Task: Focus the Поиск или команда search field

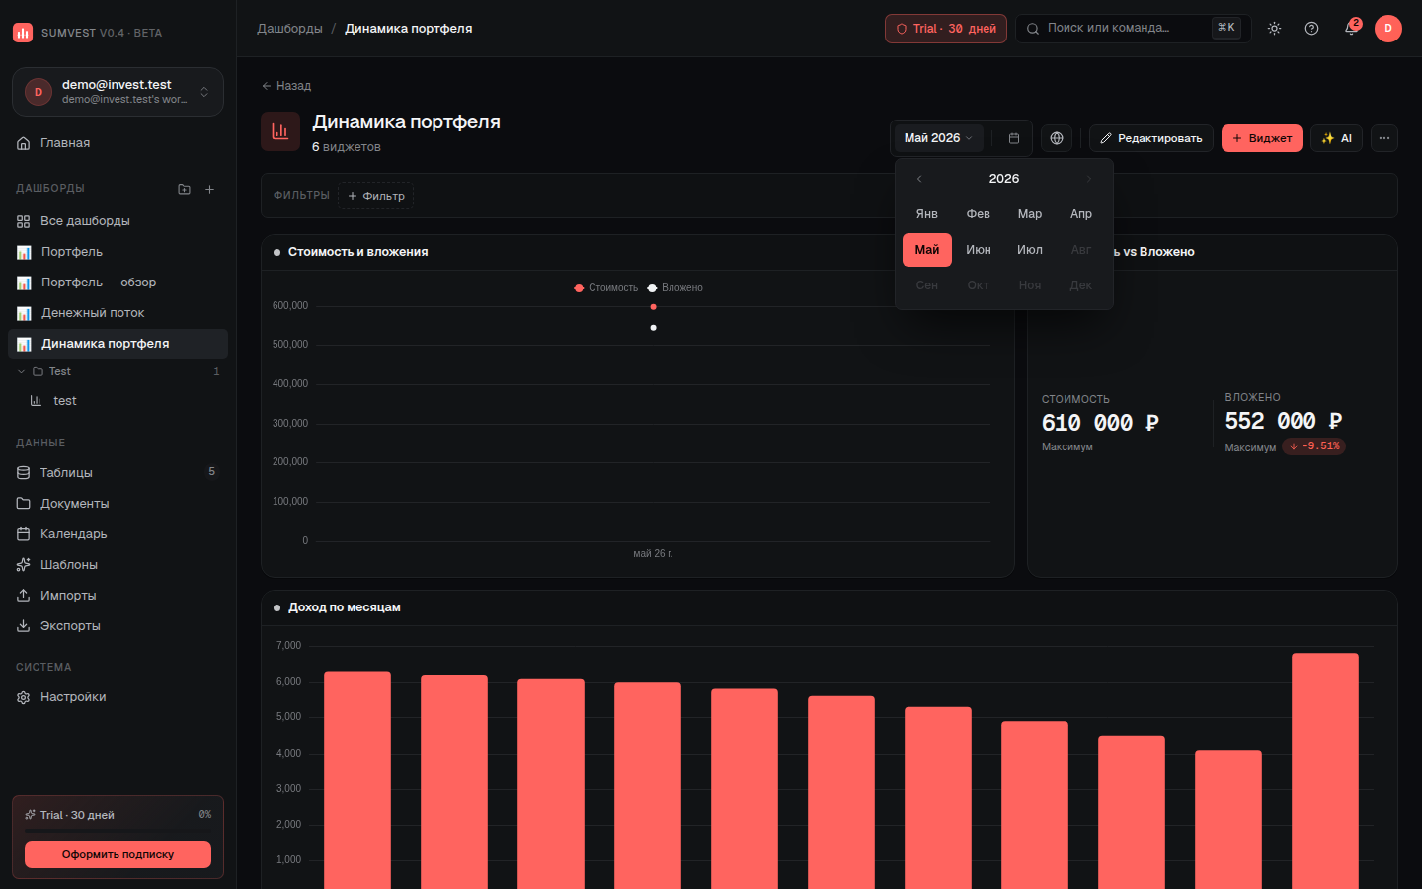Action: pos(1133,29)
